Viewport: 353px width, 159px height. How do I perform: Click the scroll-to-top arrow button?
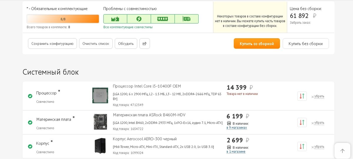[x=342, y=151]
